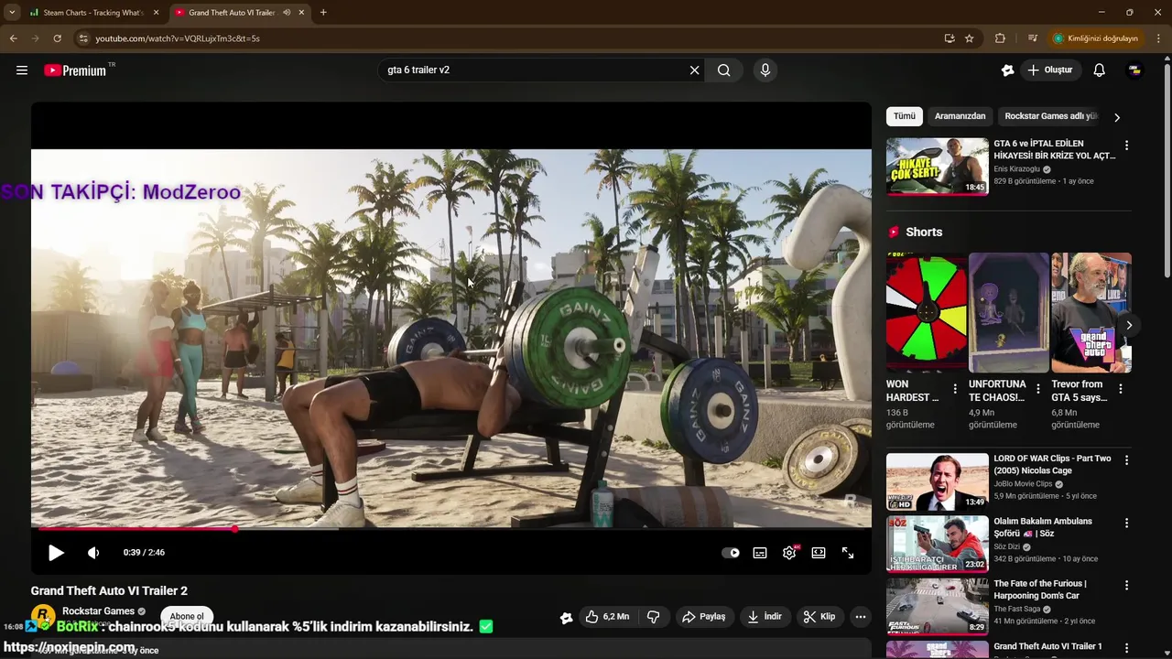Mute the Grand Theft Auto tab audio

287,13
